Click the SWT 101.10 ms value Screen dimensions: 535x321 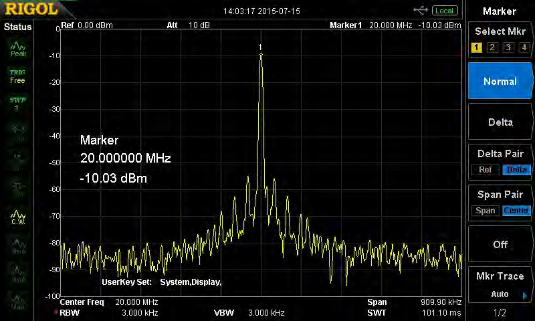click(x=441, y=313)
